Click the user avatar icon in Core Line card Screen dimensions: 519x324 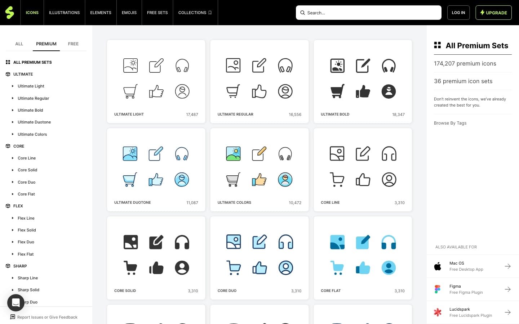click(x=389, y=179)
